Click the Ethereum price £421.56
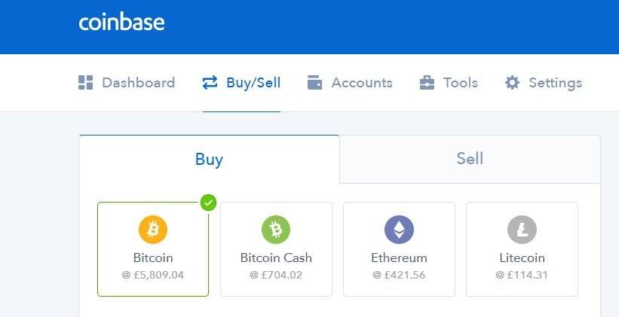Viewport: 619px width, 317px height. pos(399,275)
